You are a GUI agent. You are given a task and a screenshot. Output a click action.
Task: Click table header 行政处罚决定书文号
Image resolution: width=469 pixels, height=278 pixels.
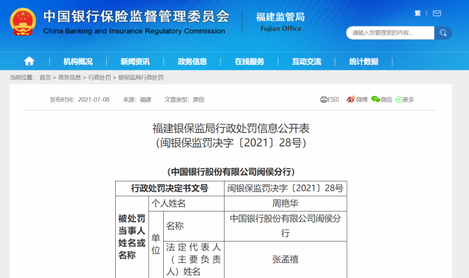pyautogui.click(x=170, y=189)
